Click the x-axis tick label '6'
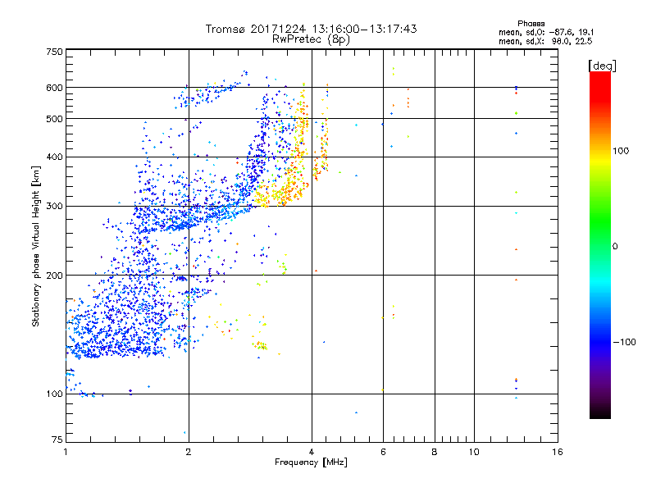Viewport: 656px width, 492px height. 383,452
